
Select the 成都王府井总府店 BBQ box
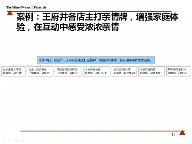coord(68,71)
